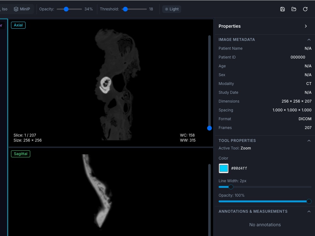Click the 'No annotations' message

click(265, 225)
